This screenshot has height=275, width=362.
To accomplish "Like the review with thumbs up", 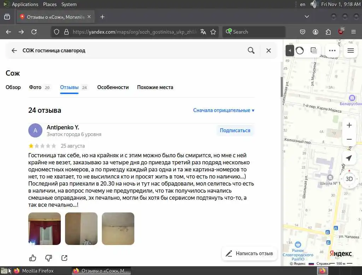I will point(33,258).
